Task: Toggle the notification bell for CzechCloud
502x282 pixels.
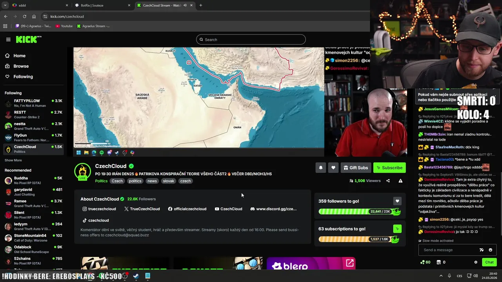Action: tap(321, 168)
